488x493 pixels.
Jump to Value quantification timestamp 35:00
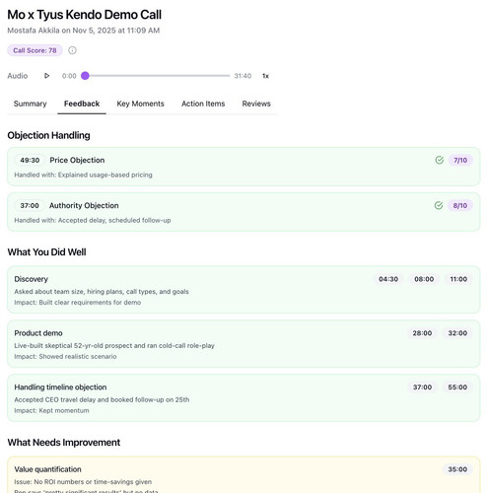coord(457,469)
